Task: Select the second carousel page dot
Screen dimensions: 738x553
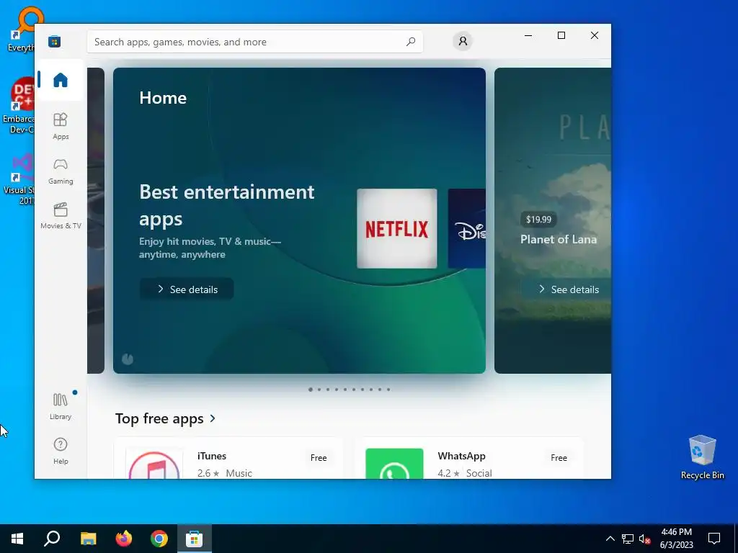Action: 319,390
